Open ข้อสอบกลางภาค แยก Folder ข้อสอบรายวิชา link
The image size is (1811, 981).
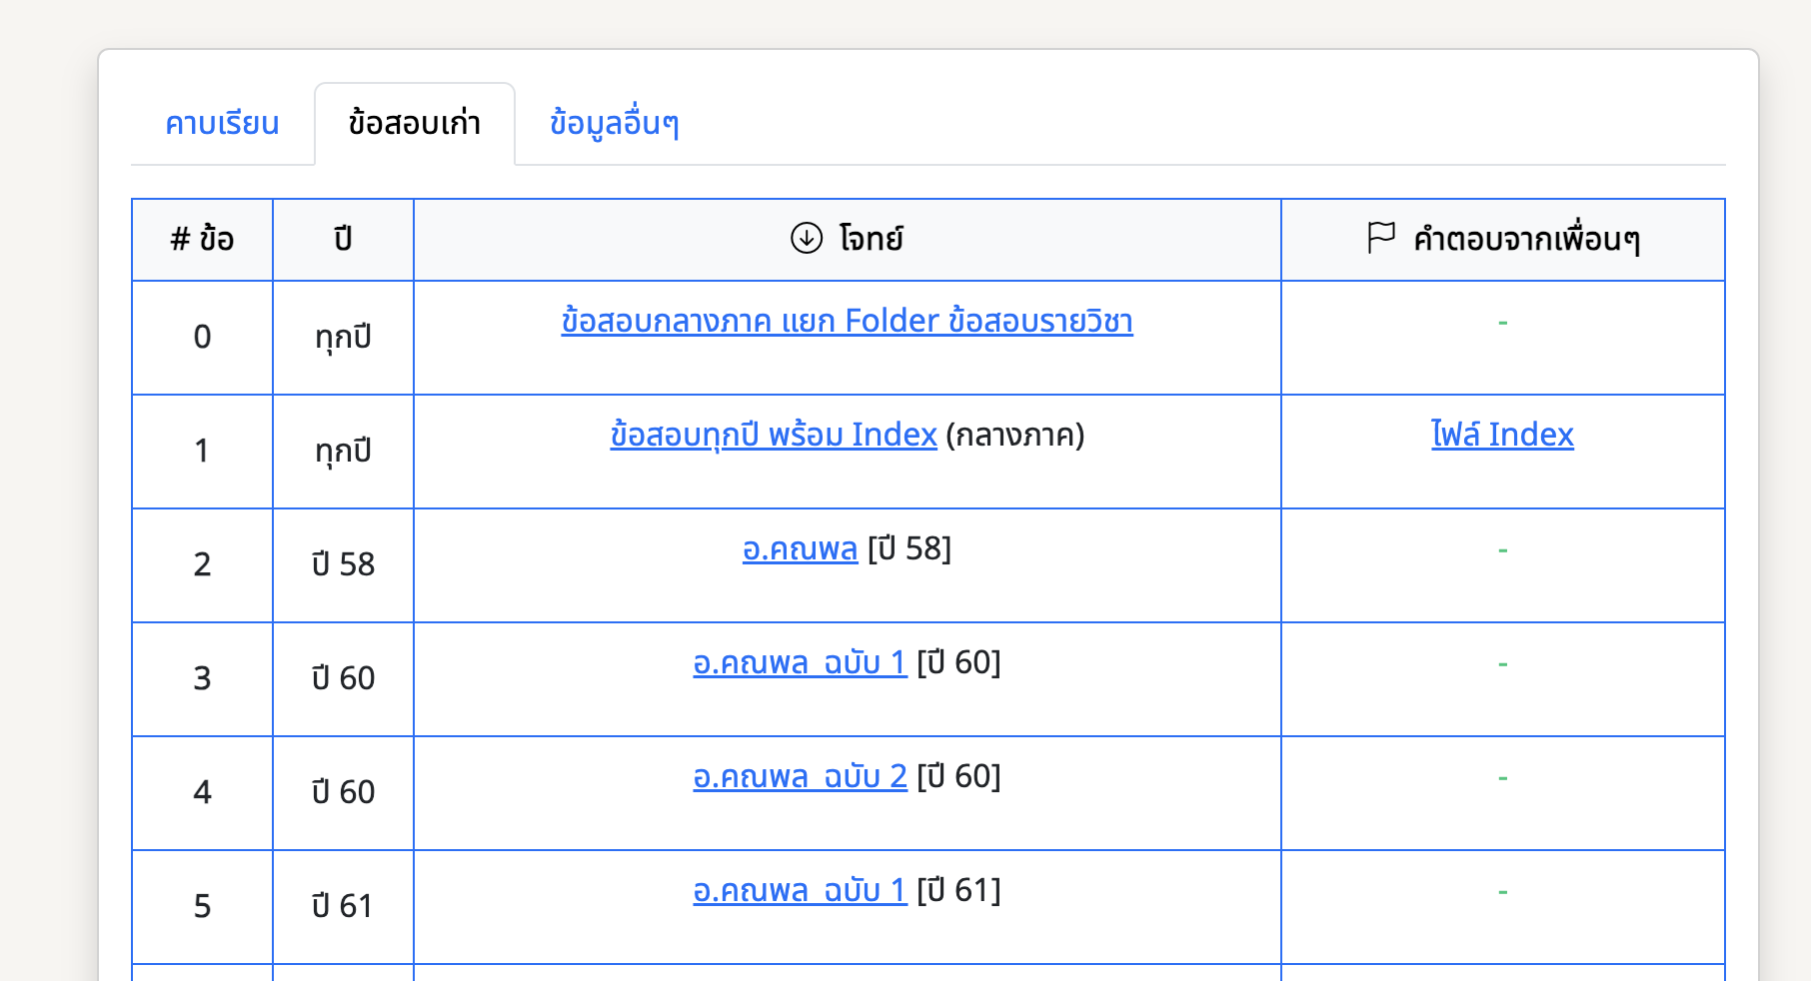(x=848, y=322)
